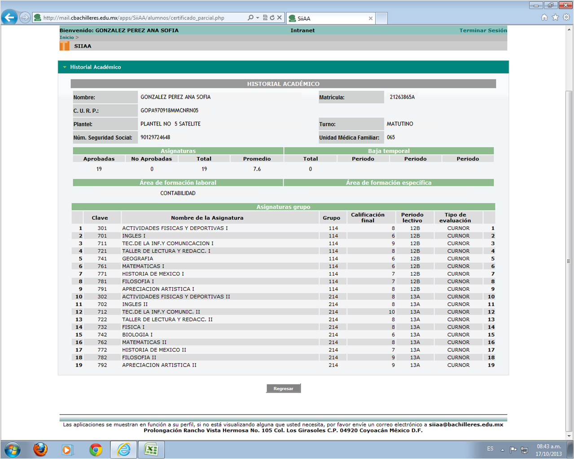Click ACTIVIDADES FISICAS Y DEPORTIVAS I row
Image resolution: width=574 pixels, height=459 pixels.
click(x=284, y=228)
